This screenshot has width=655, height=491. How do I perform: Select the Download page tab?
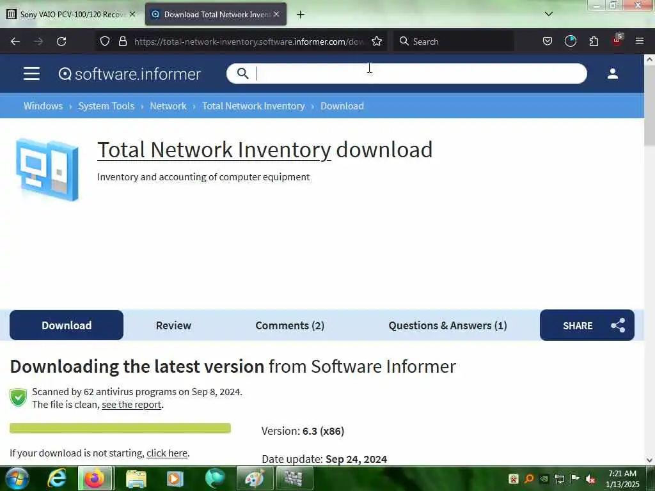click(67, 325)
